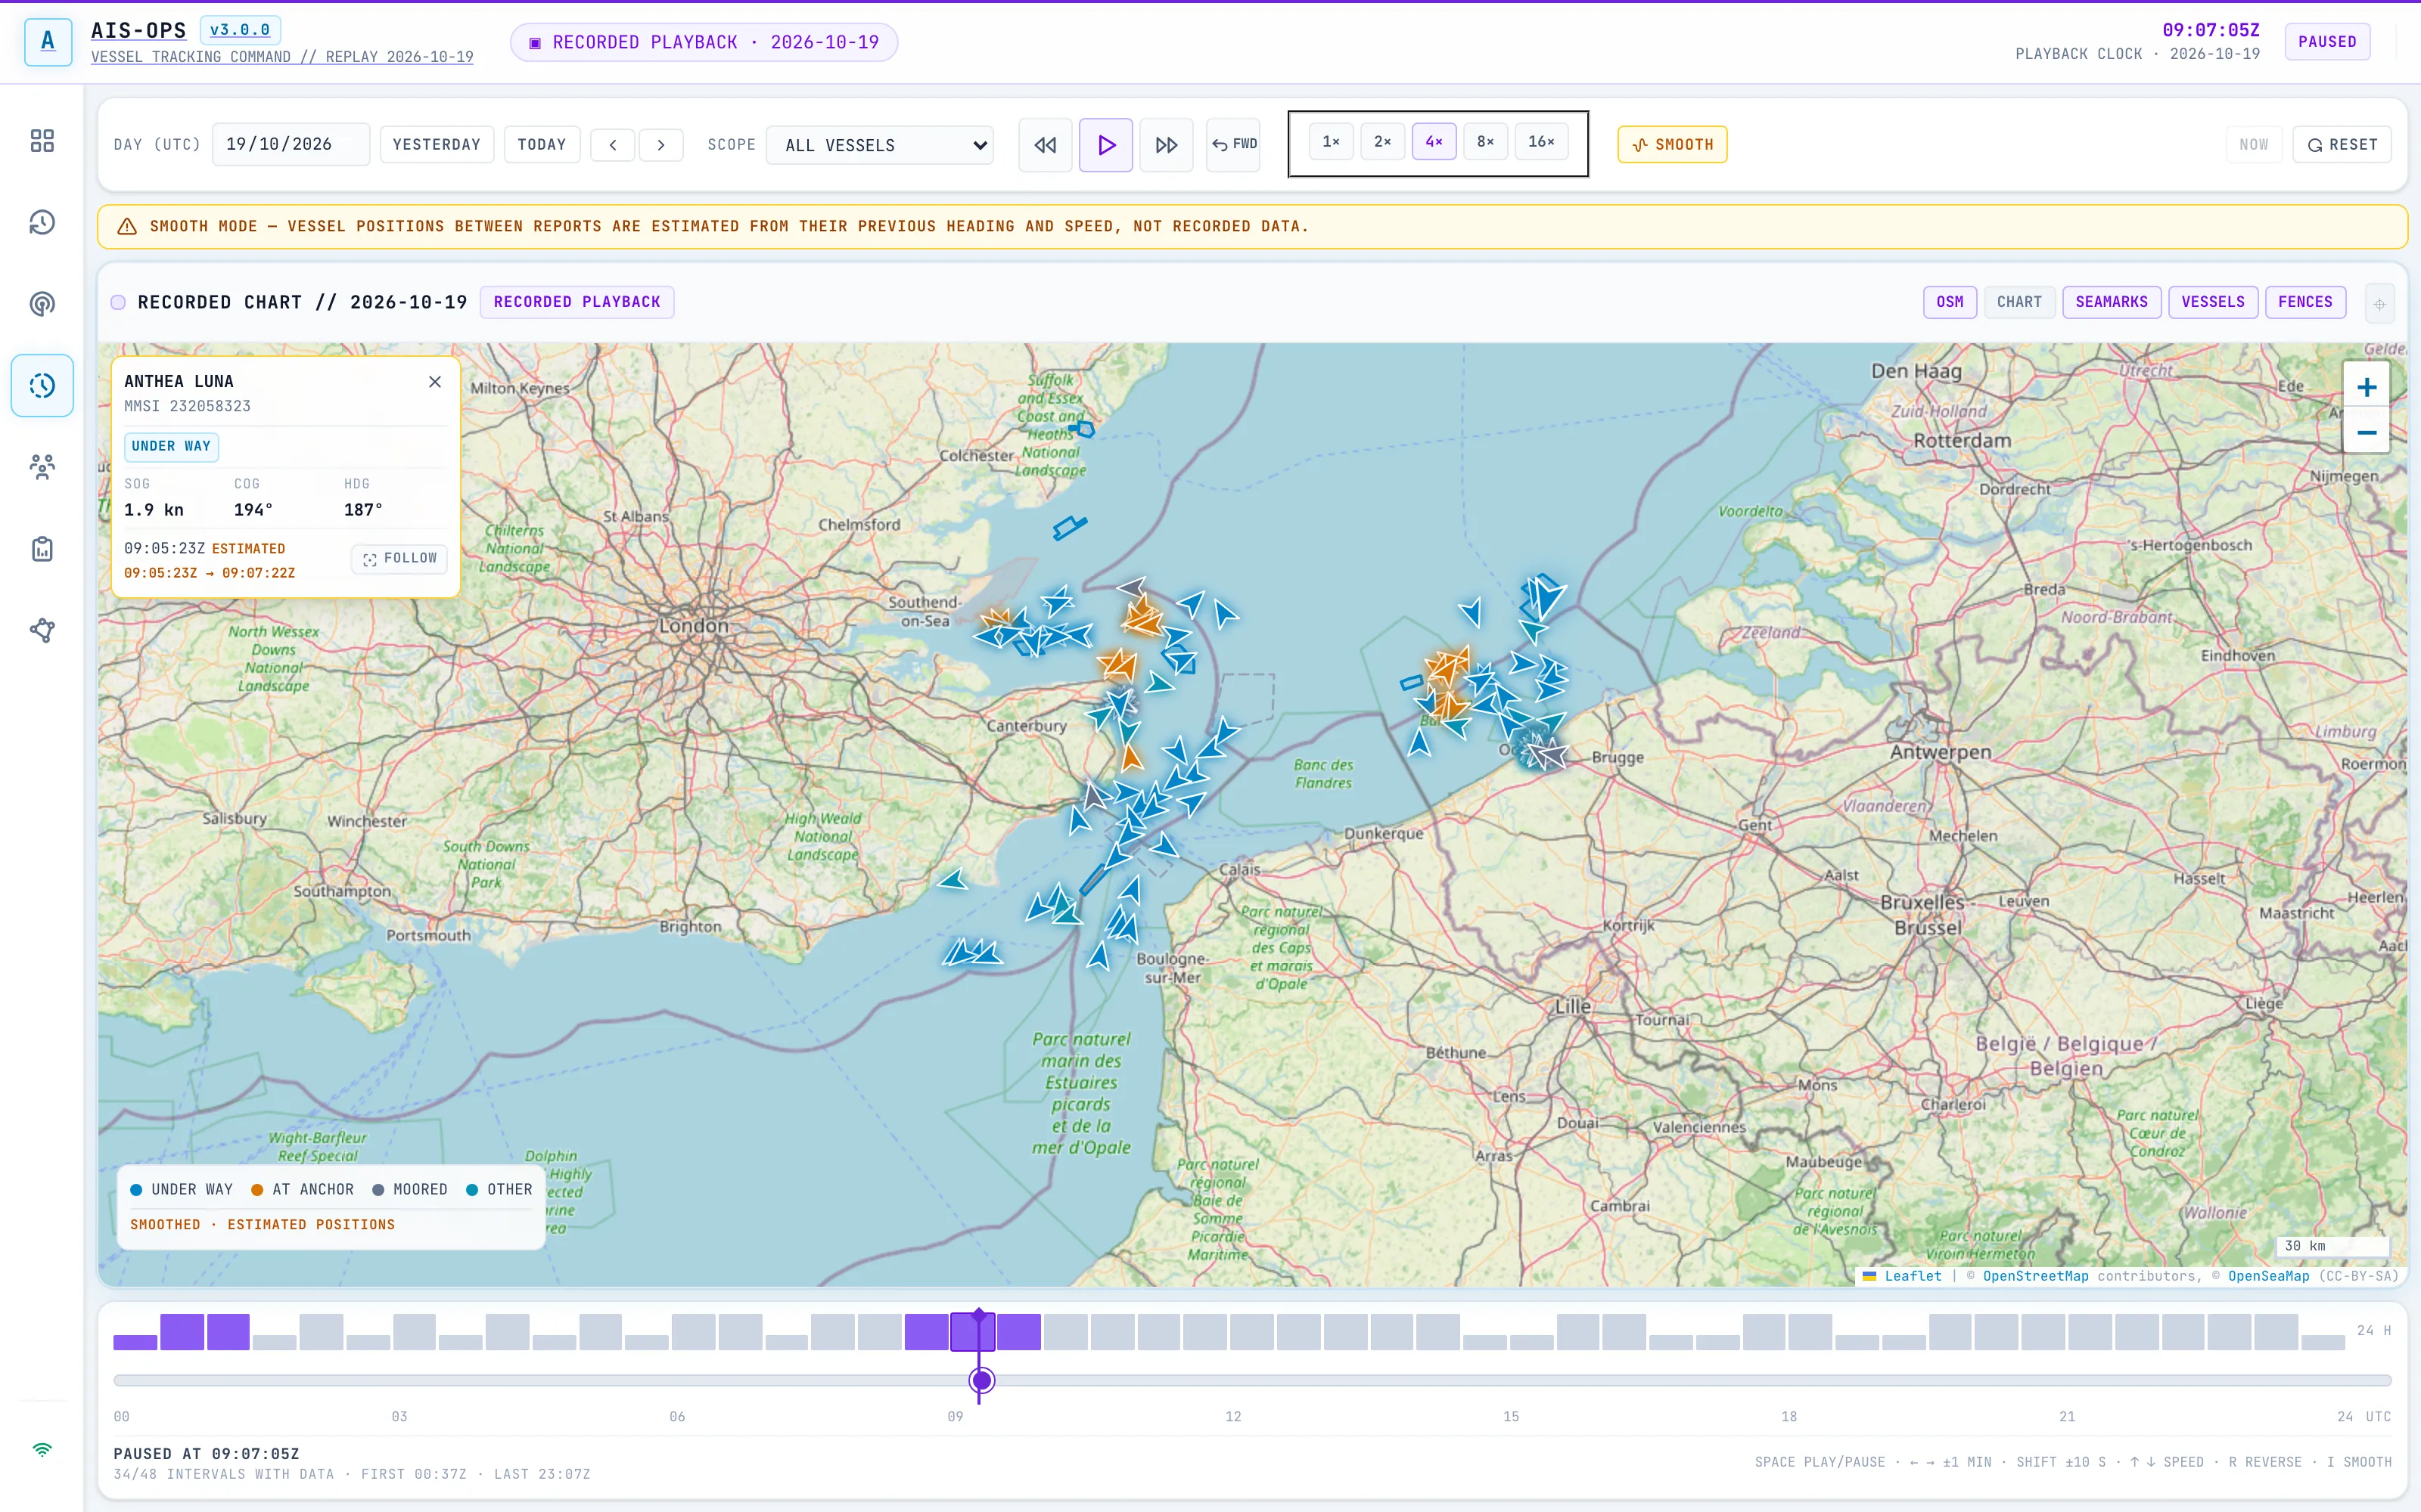Close the ANTHEA LUNA vessel card
Image resolution: width=2421 pixels, height=1512 pixels.
click(435, 382)
